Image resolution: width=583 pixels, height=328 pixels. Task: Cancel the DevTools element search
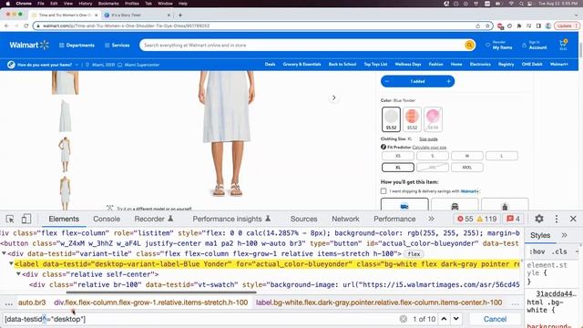pos(495,319)
